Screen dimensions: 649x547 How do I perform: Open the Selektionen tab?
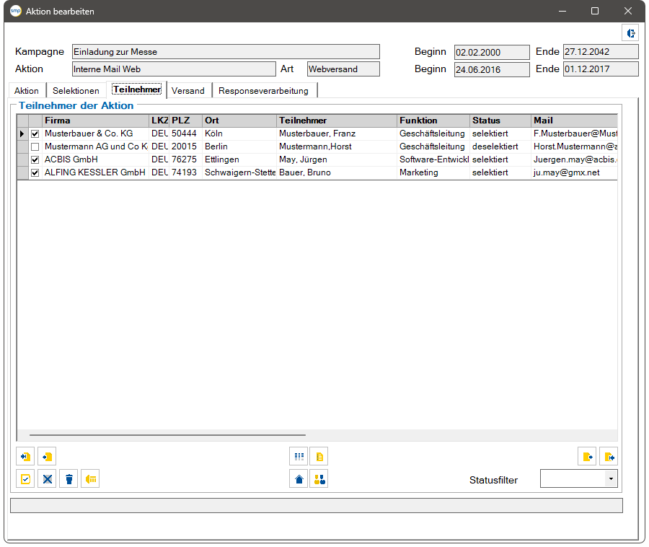76,91
